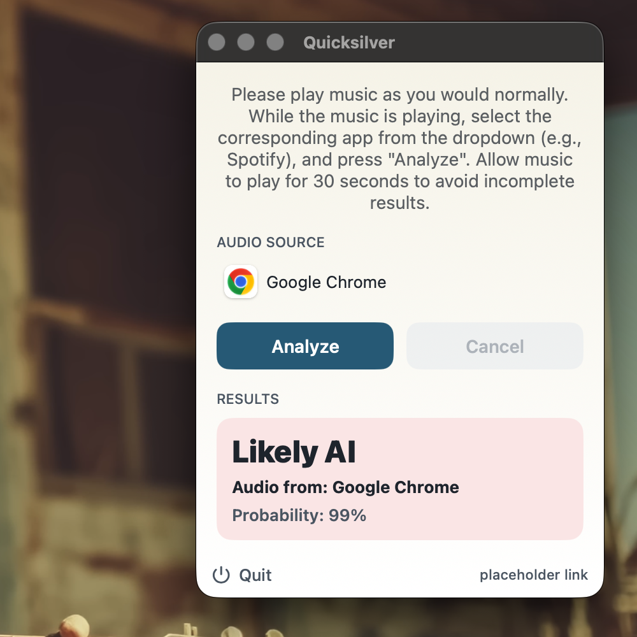Image resolution: width=637 pixels, height=637 pixels.
Task: Click the Likely AI result heading
Action: coord(294,452)
